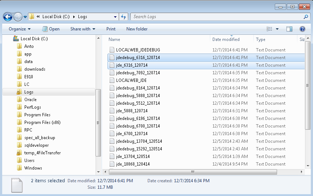
Task: Click the Refresh button beside address bar
Action: coord(123,17)
